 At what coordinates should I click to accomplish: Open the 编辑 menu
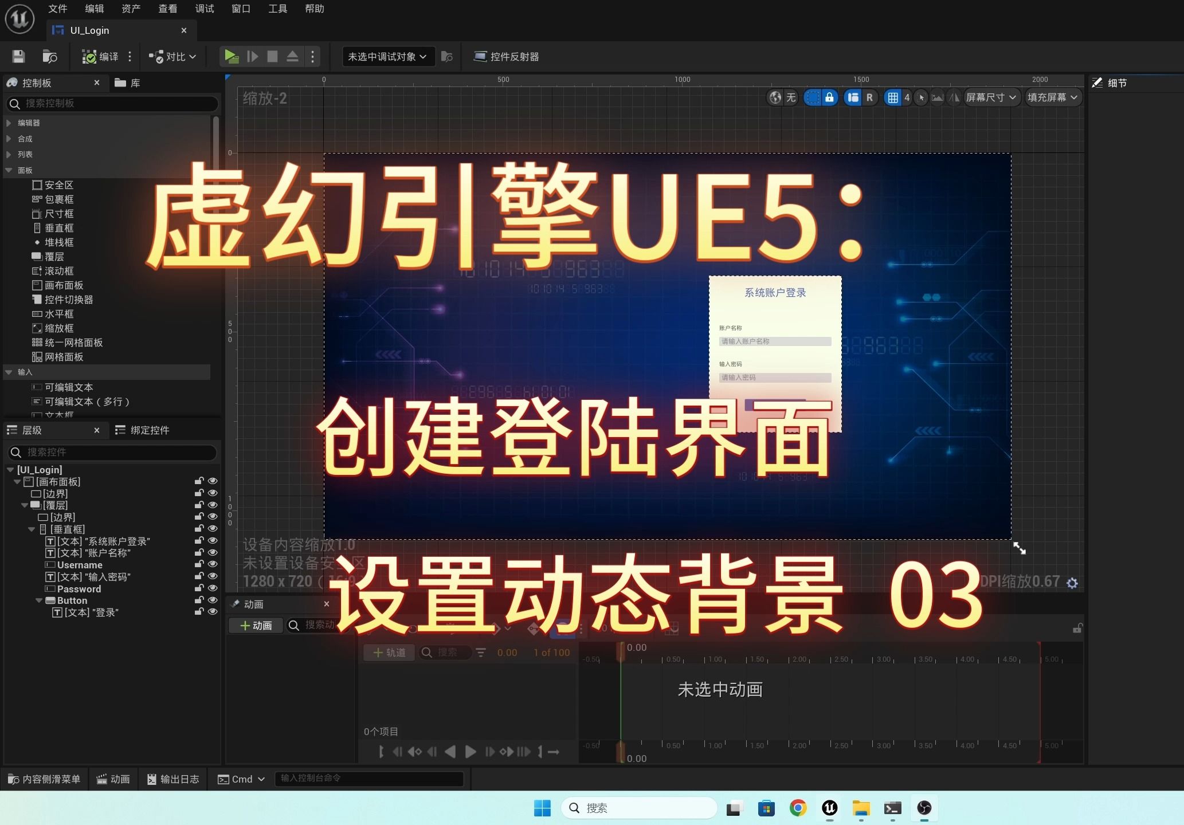[x=94, y=9]
